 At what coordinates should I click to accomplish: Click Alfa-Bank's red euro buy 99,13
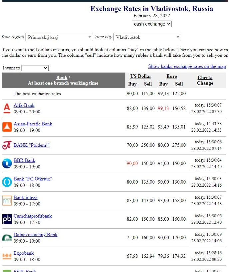click(163, 108)
